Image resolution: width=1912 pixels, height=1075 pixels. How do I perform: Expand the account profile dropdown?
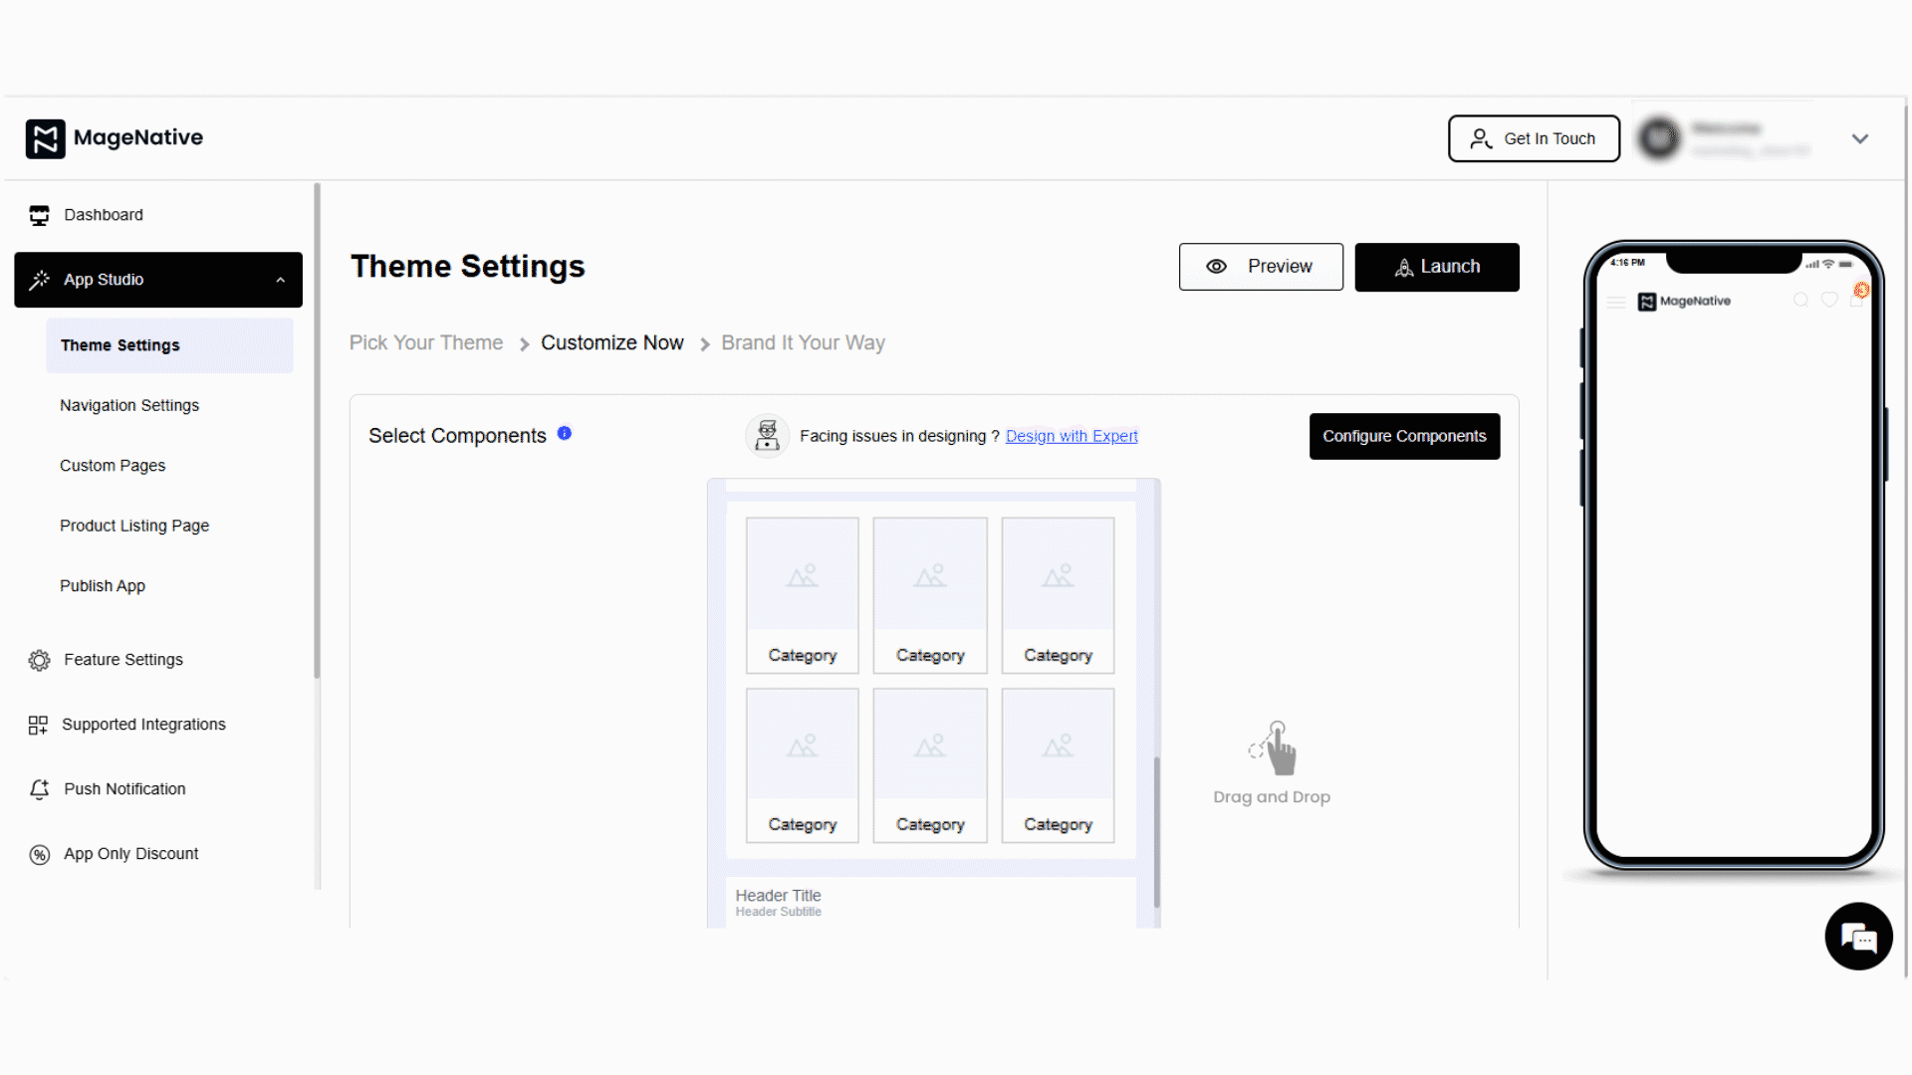click(1860, 138)
